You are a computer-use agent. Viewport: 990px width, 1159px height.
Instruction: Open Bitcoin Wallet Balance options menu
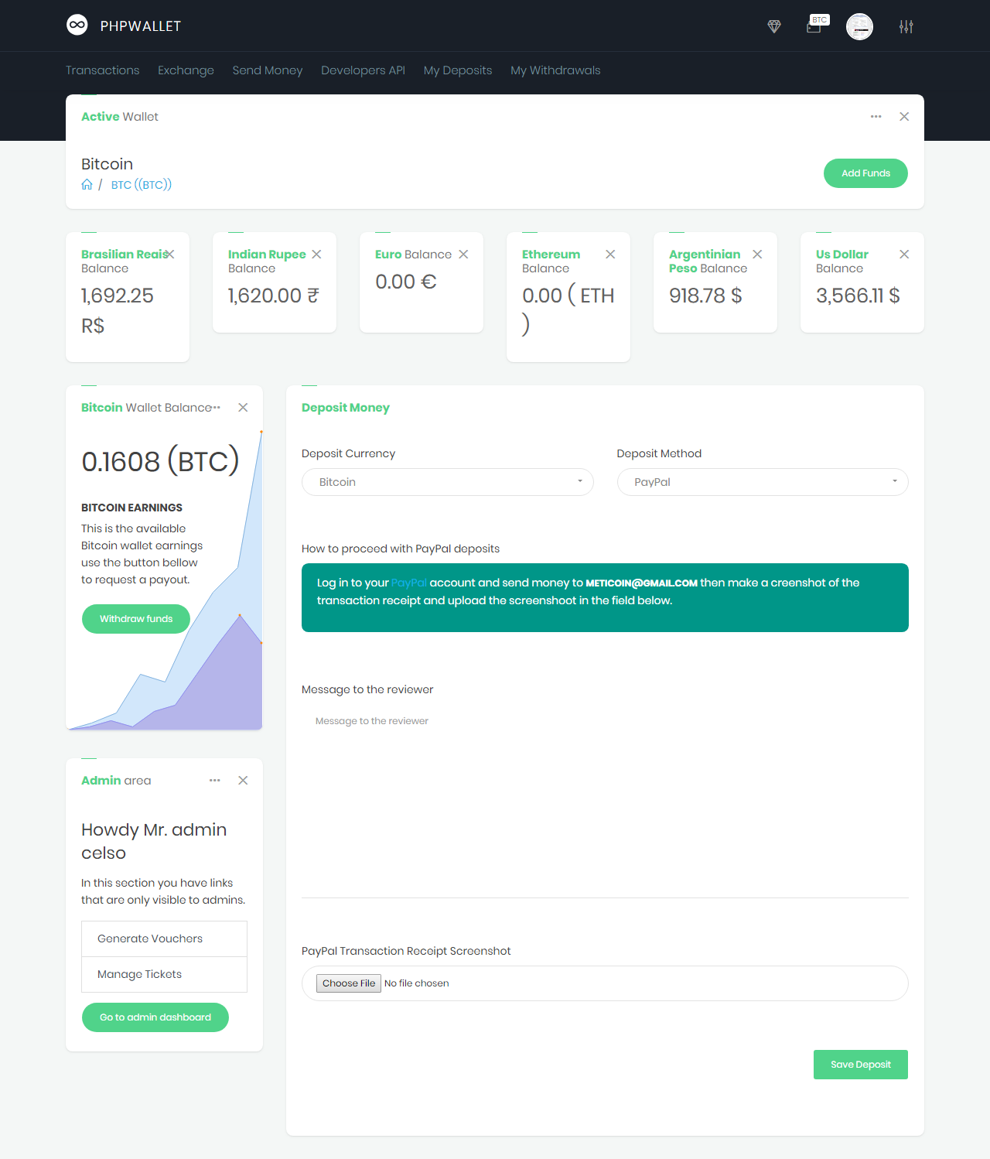click(217, 408)
